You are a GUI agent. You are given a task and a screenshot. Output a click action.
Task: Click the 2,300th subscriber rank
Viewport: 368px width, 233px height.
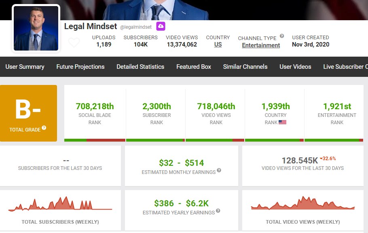coord(157,106)
